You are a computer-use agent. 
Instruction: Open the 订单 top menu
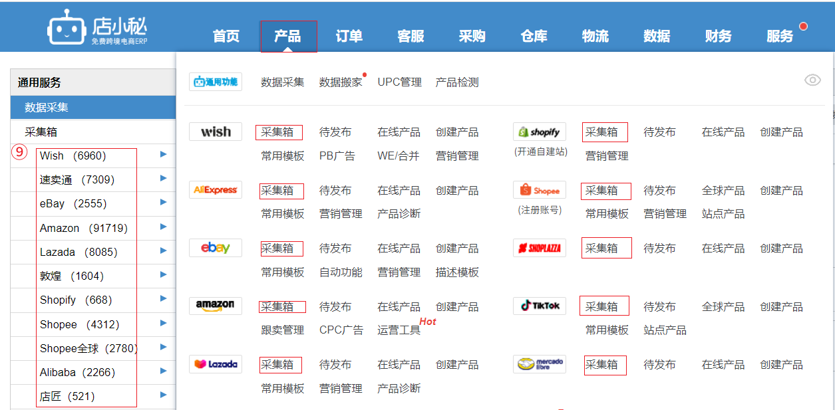point(349,36)
